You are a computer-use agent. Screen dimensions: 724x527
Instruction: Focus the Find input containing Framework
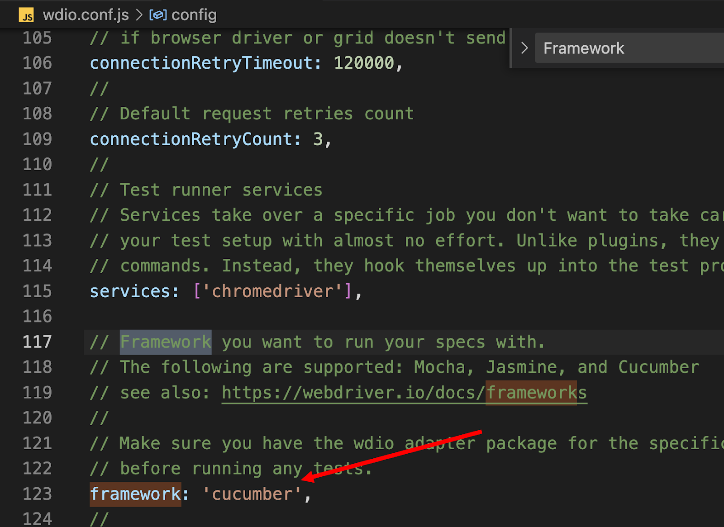629,48
